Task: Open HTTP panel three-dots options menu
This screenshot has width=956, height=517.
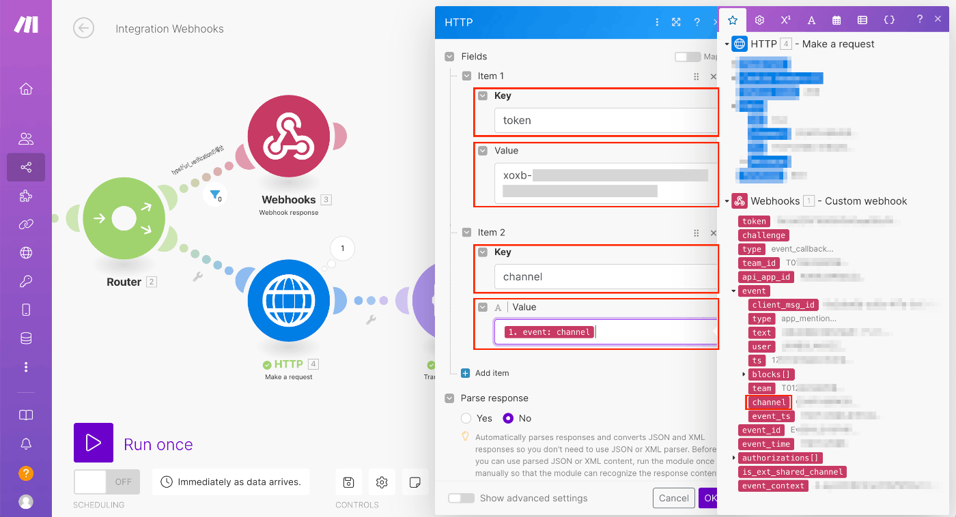Action: pyautogui.click(x=657, y=23)
